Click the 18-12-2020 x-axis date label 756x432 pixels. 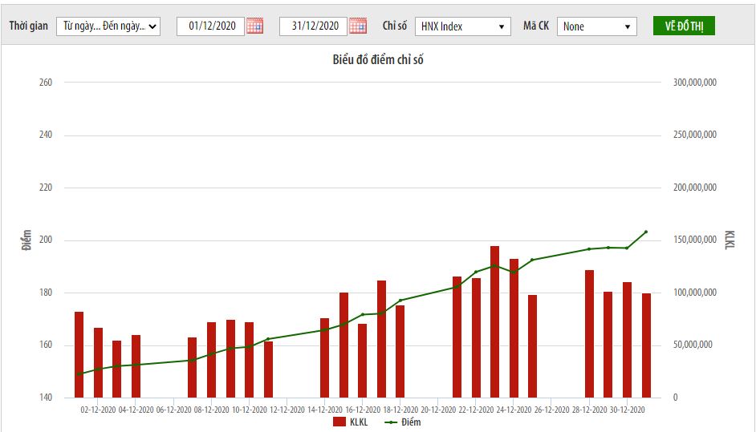click(400, 410)
